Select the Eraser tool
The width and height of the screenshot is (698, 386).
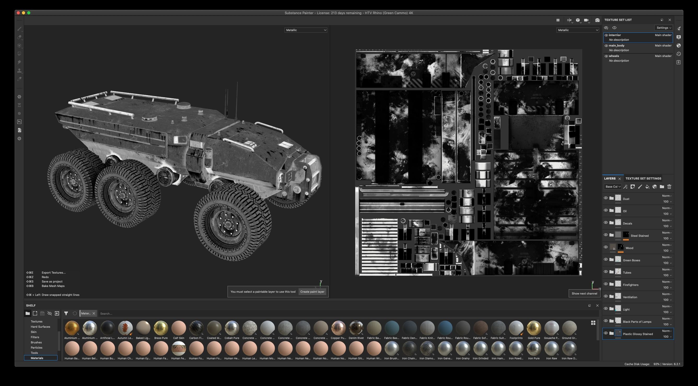click(x=19, y=37)
